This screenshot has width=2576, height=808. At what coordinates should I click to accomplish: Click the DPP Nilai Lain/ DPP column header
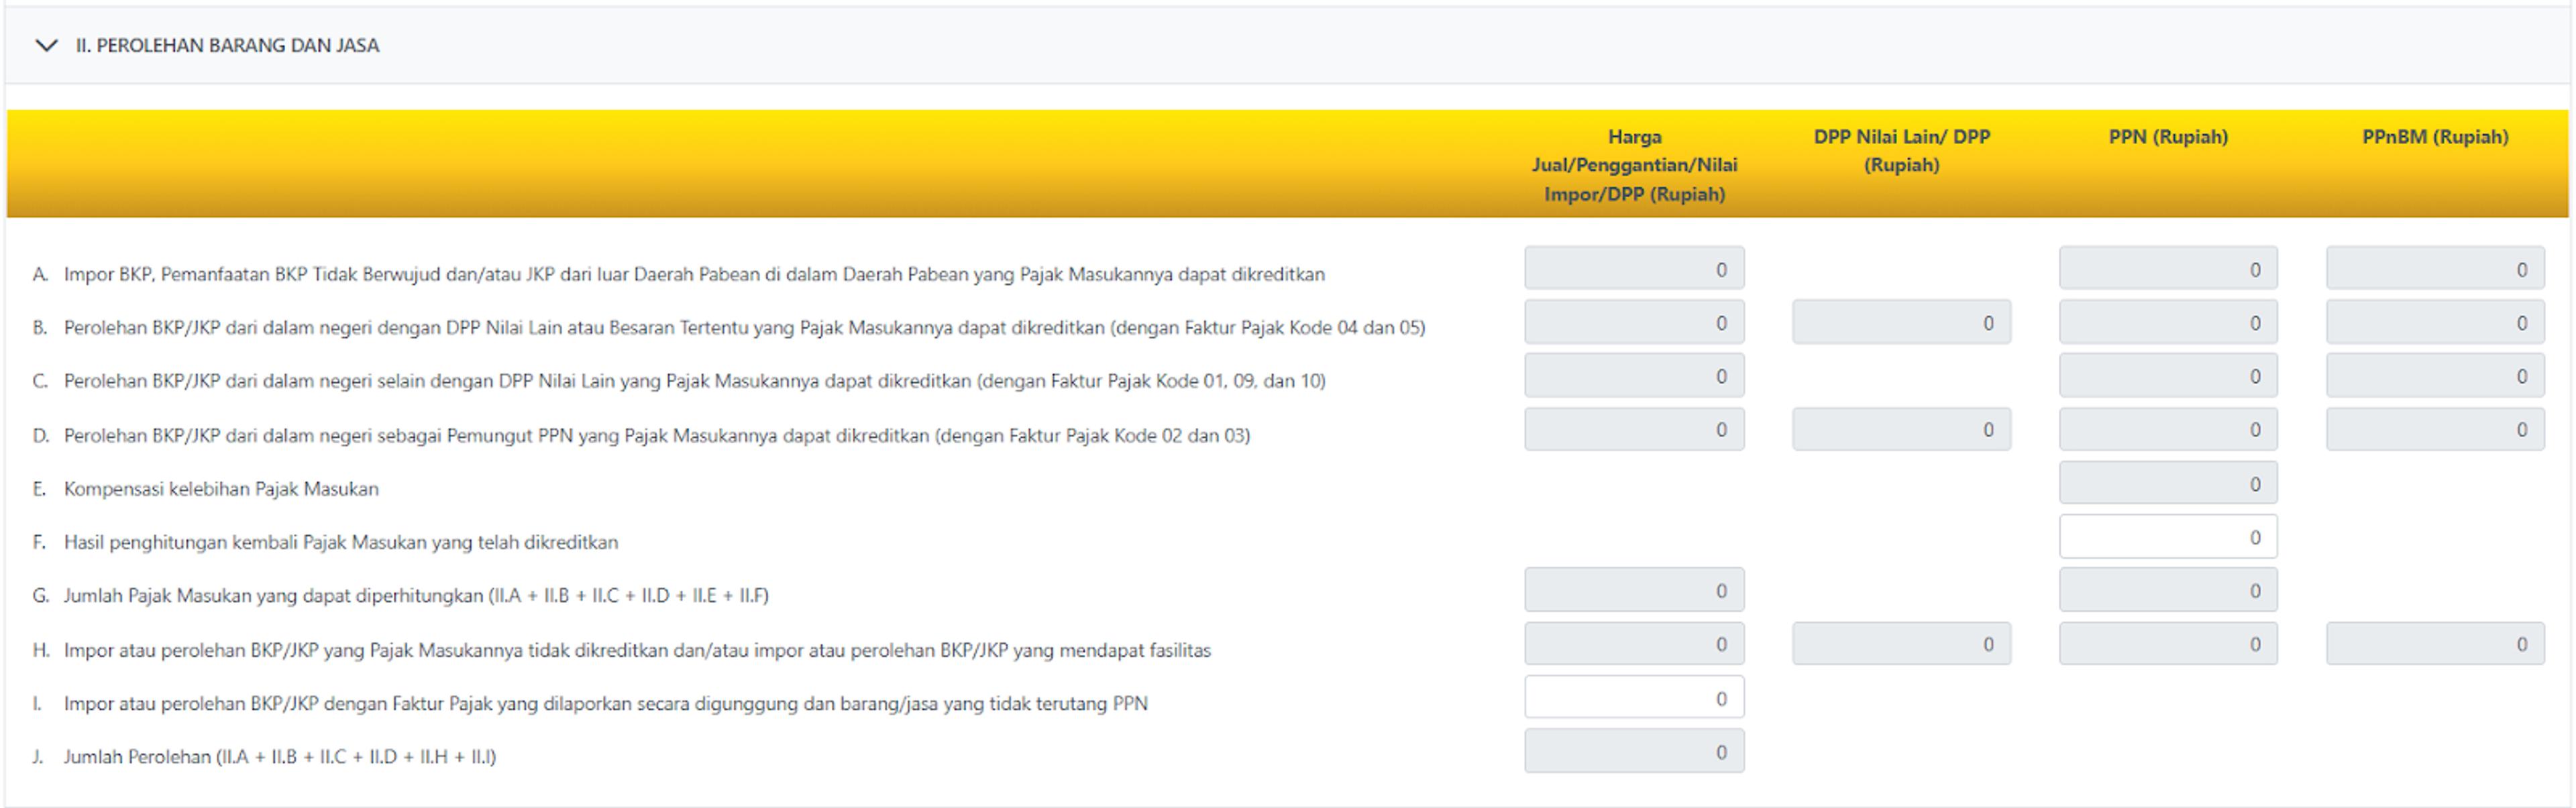coord(1901,151)
